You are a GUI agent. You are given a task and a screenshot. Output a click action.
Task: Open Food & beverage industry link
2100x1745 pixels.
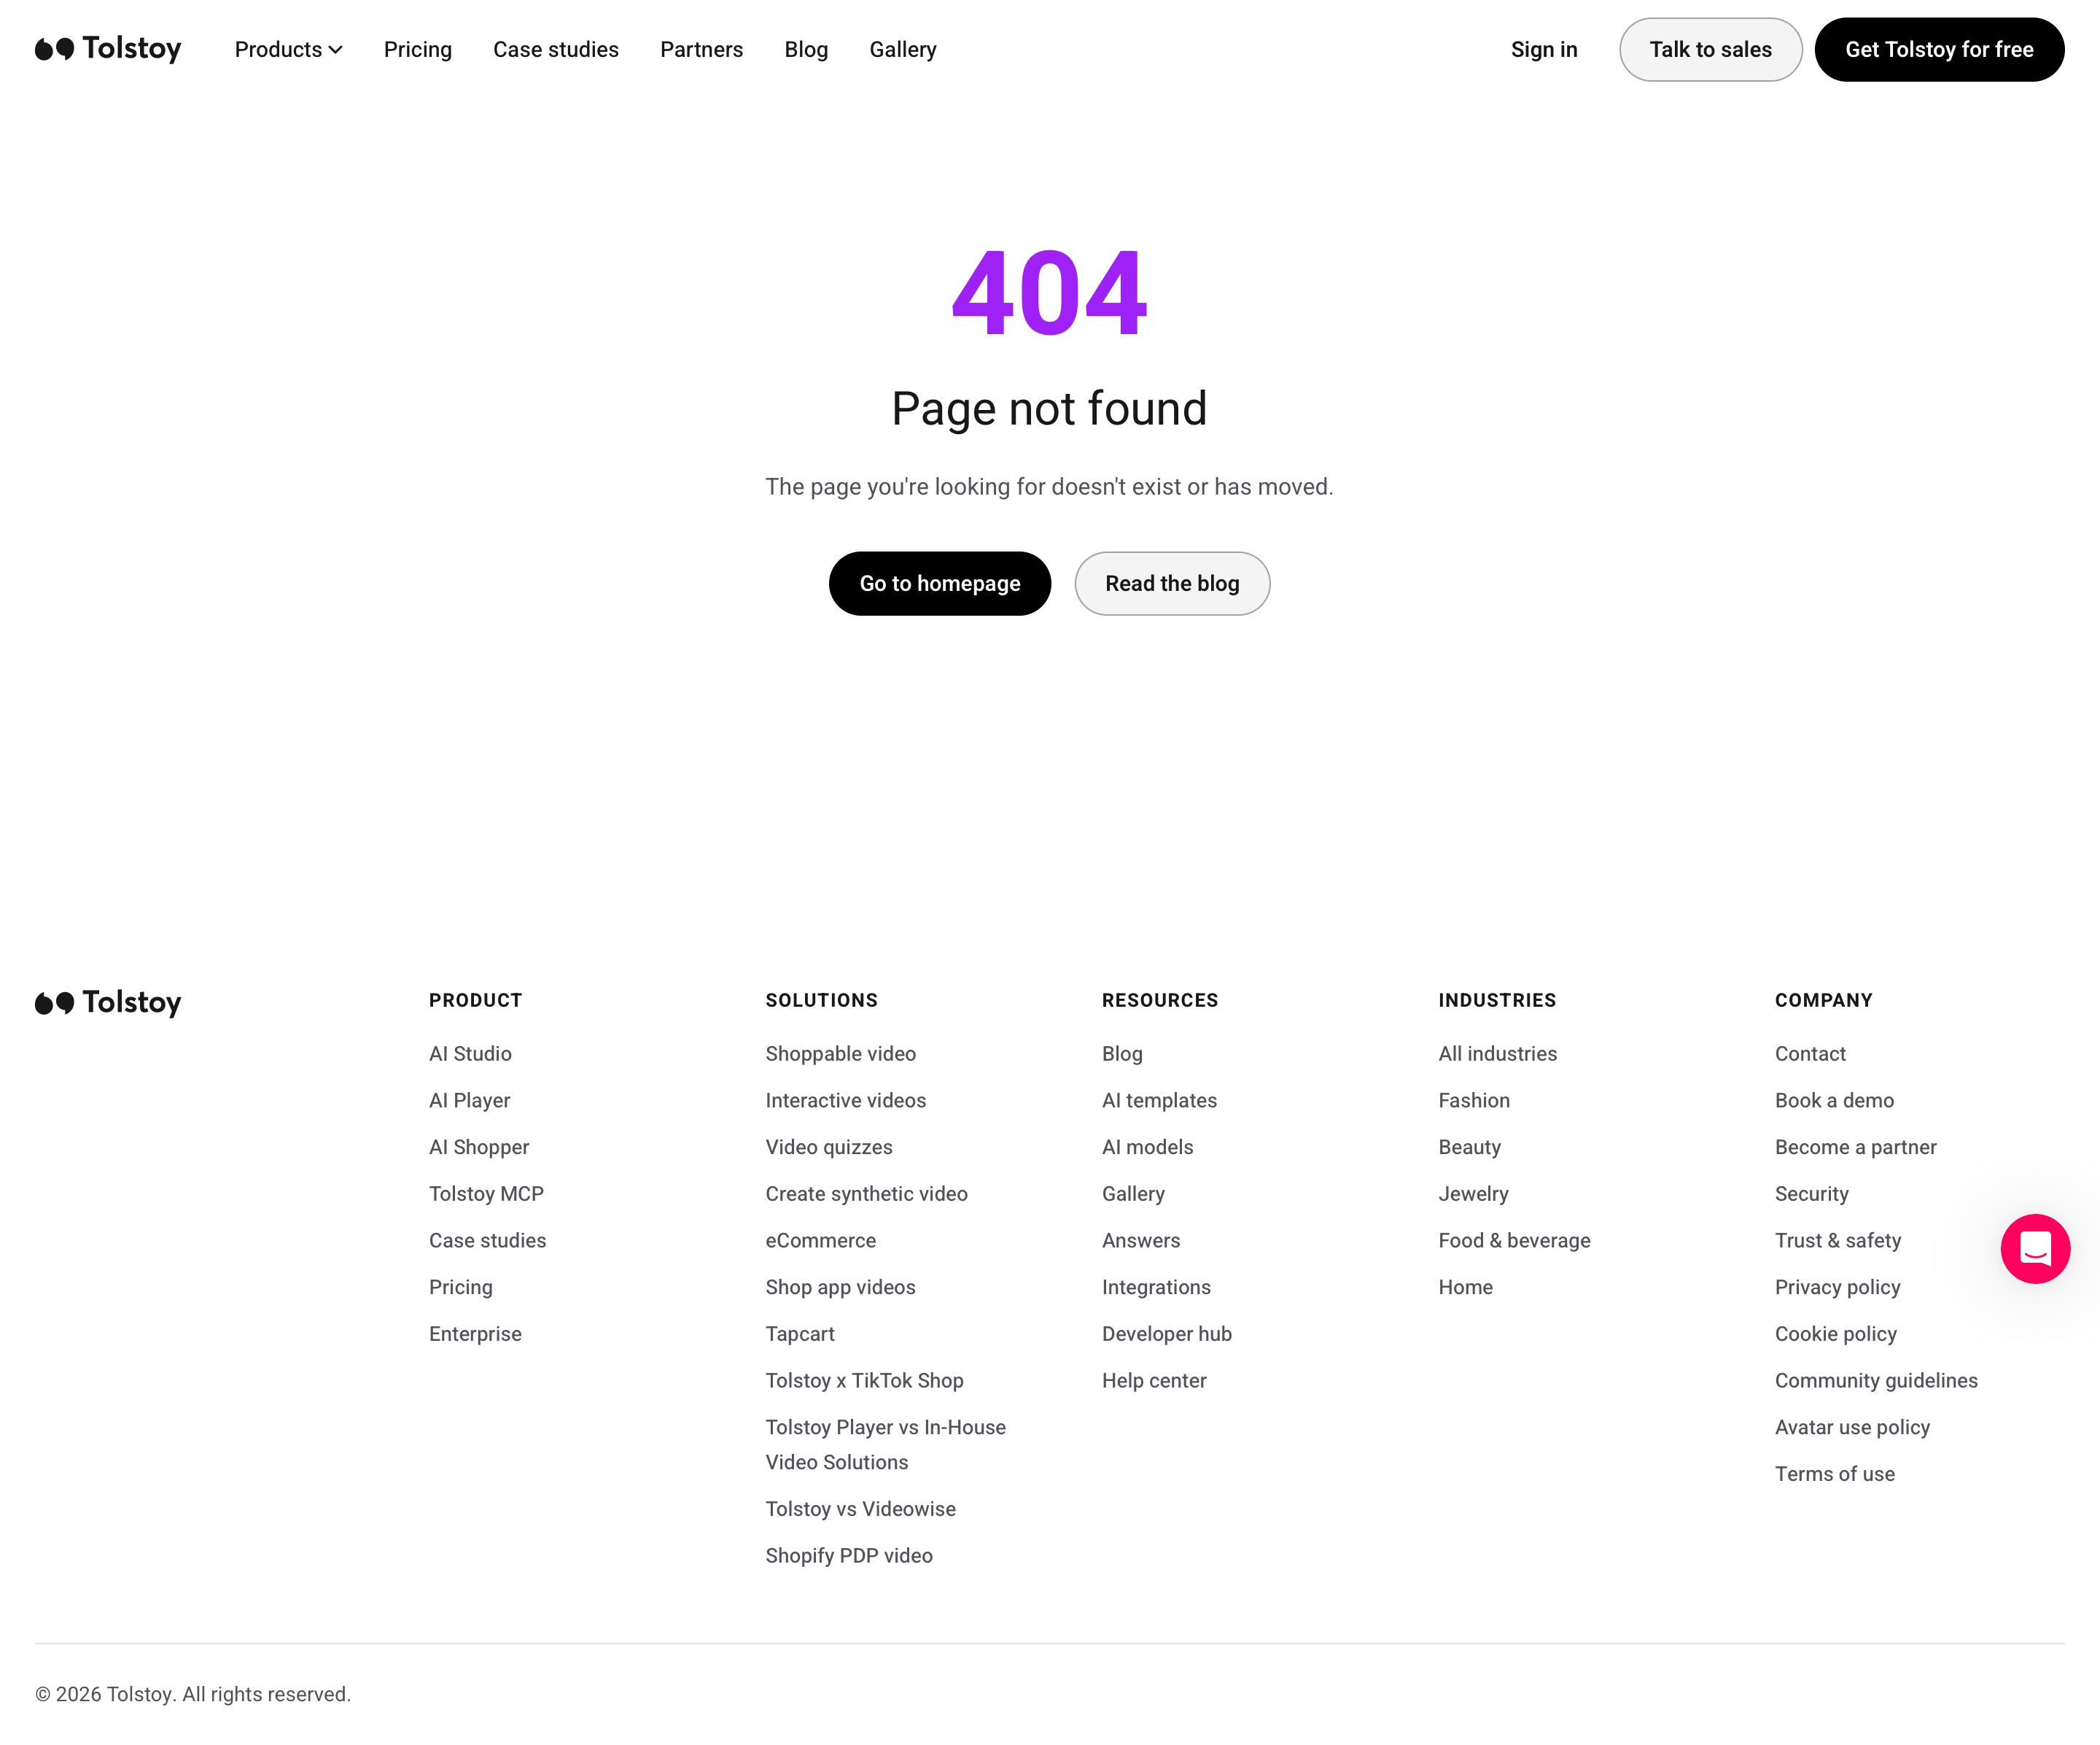[1514, 1241]
